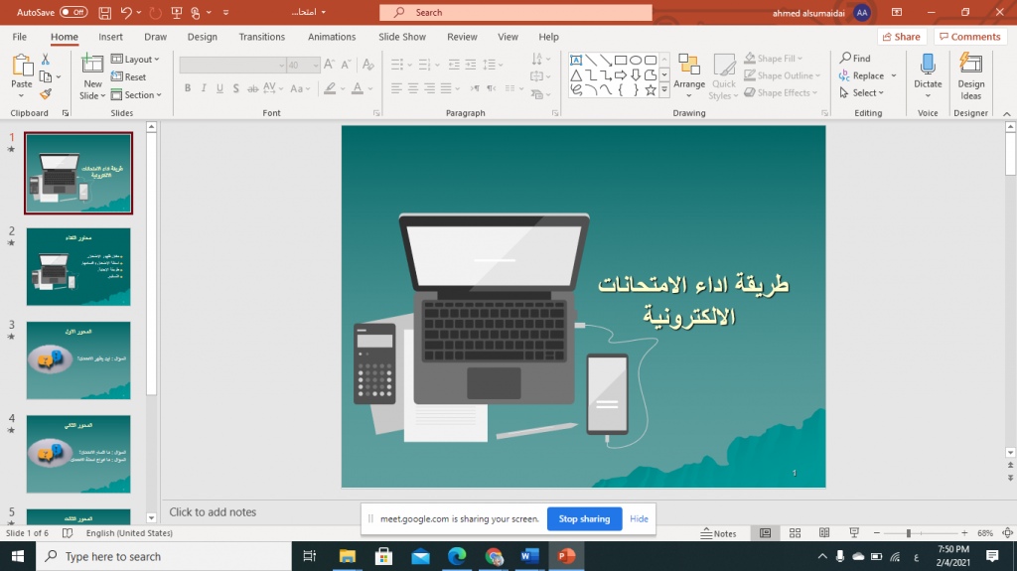Click the Stop sharing button
Image resolution: width=1017 pixels, height=571 pixels.
[584, 518]
